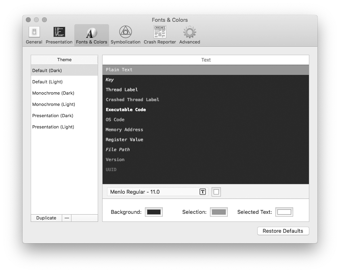
Task: Select the Default (Dark) theme
Action: [x=64, y=70]
